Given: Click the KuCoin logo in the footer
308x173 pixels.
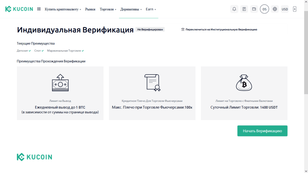Looking at the screenshot, I should click(x=34, y=157).
